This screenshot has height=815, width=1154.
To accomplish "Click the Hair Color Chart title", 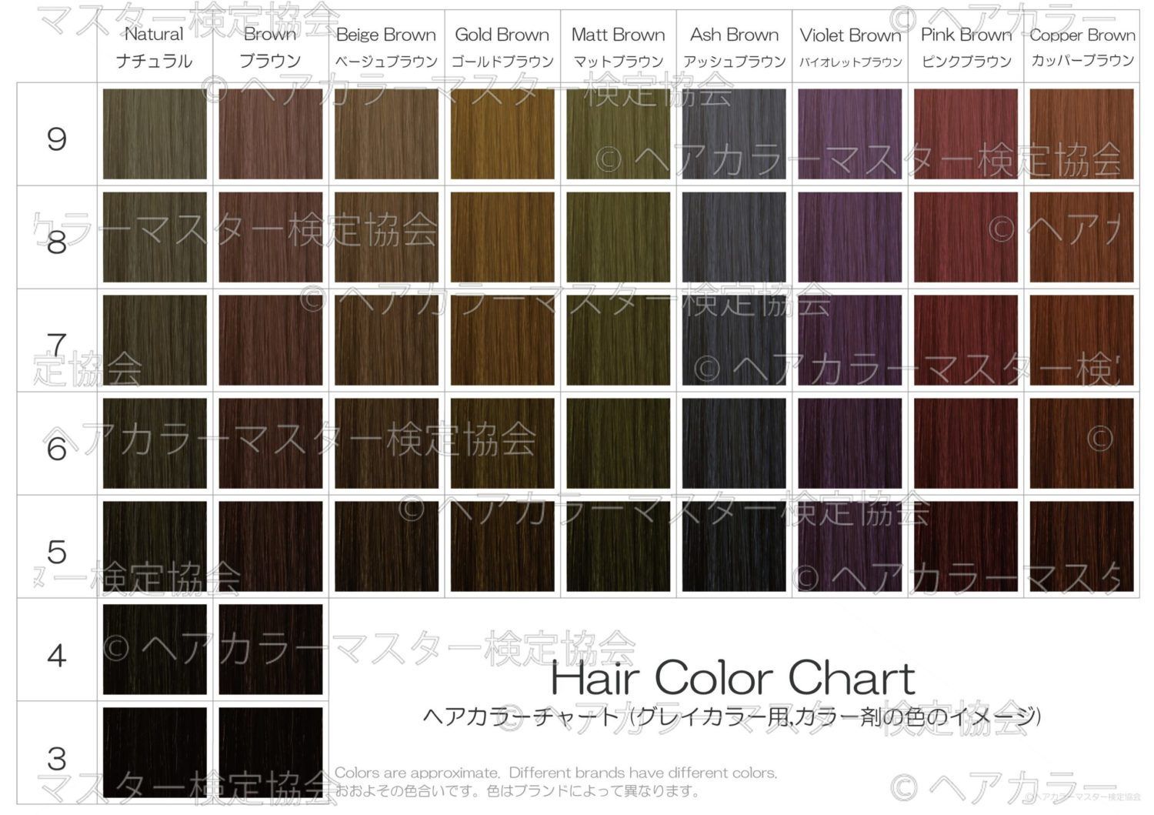I will (x=732, y=679).
